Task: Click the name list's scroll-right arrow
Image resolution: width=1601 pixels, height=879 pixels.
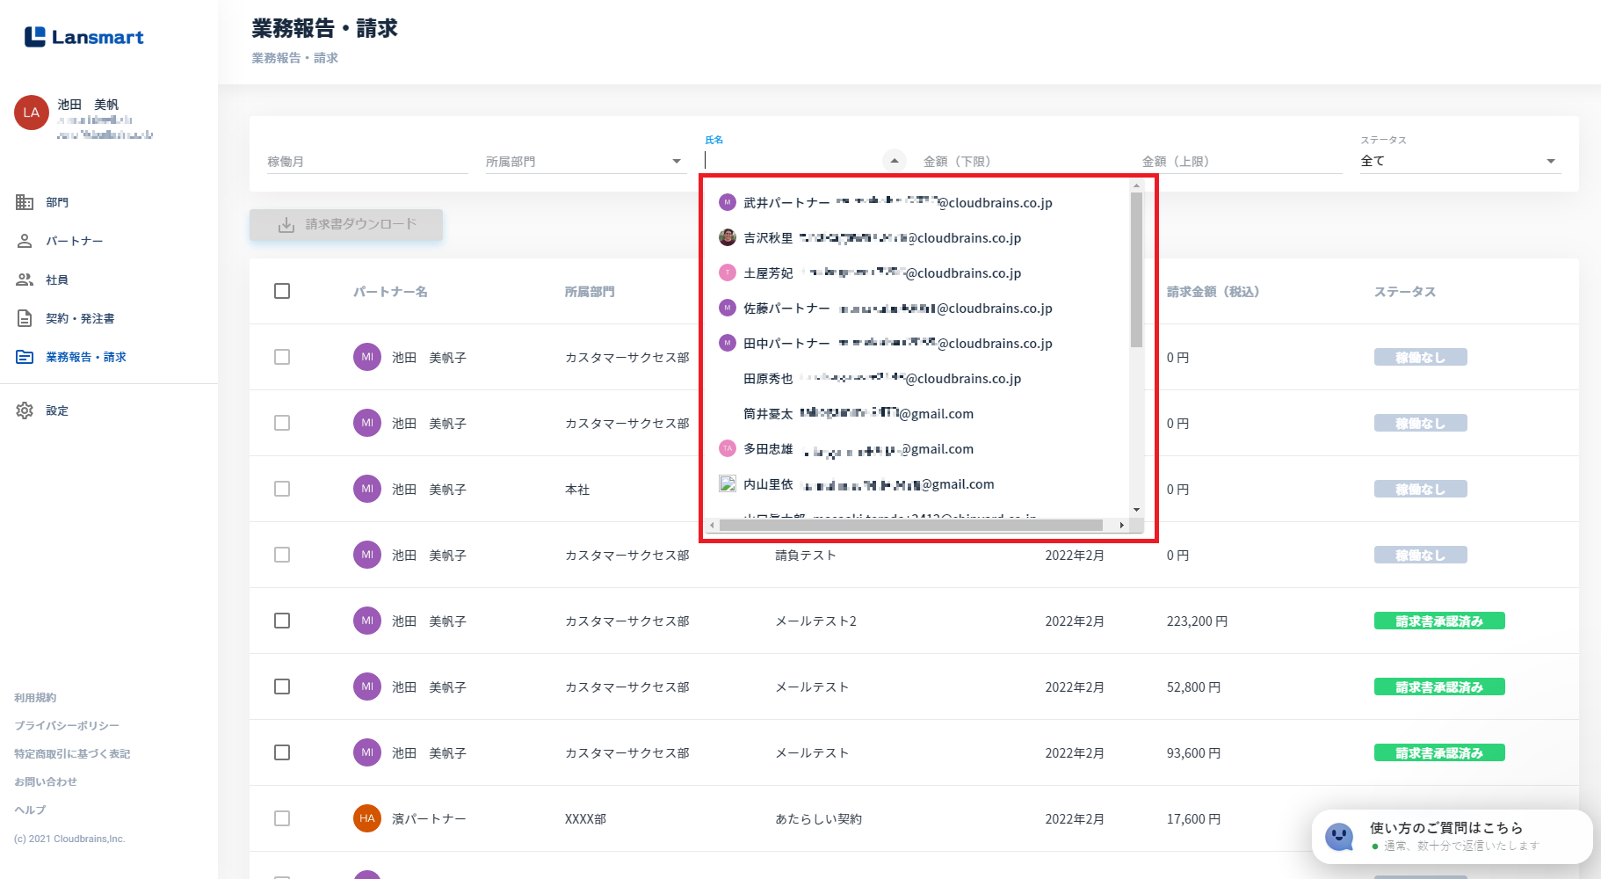Action: coord(1121,525)
